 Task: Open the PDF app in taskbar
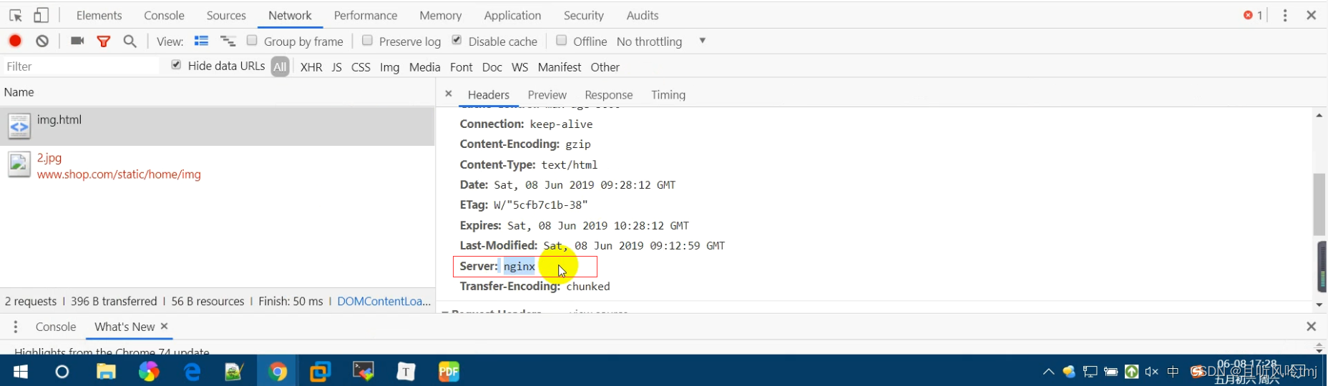pos(449,371)
